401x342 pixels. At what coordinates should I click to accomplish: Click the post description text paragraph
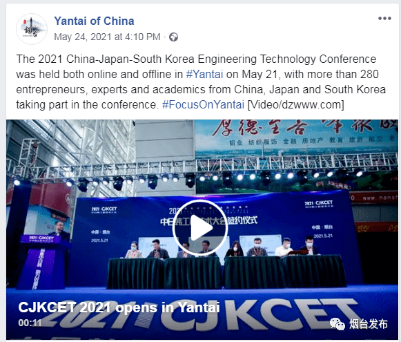pyautogui.click(x=201, y=82)
